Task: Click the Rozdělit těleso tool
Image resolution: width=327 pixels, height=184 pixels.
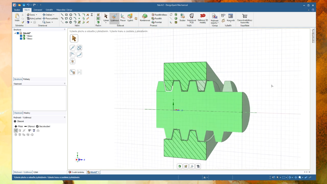Action: click(159, 15)
